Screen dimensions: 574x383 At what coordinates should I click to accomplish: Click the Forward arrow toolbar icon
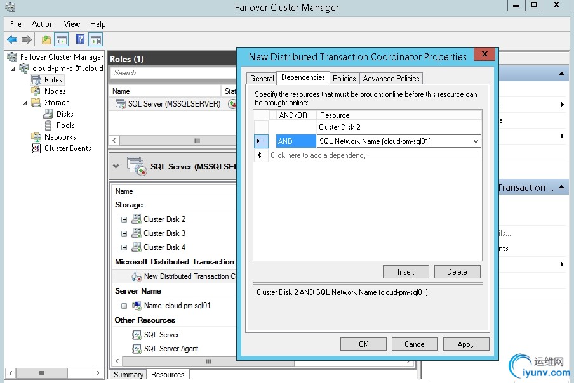(x=27, y=39)
